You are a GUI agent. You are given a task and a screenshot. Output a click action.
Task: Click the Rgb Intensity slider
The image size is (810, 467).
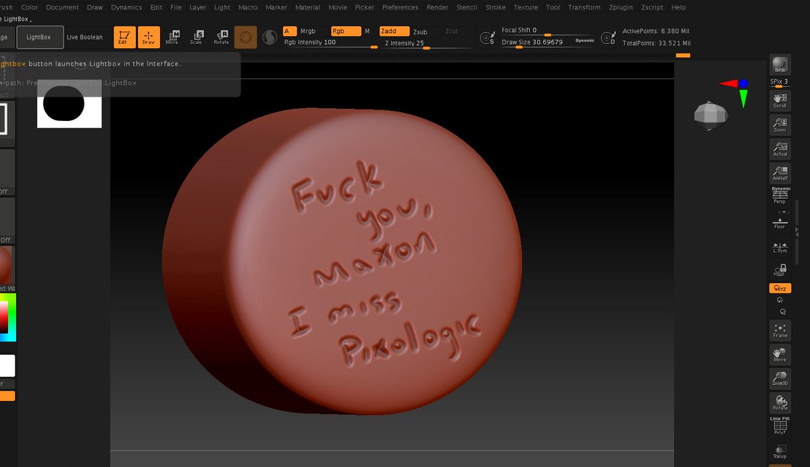point(330,43)
